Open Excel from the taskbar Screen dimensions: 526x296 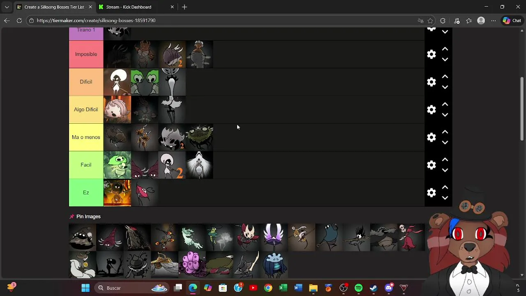pos(283,288)
